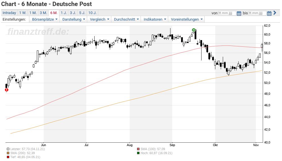282x161 pixels.
Task: Click the orange SMA (200) legend swatch
Action: (x=8, y=153)
